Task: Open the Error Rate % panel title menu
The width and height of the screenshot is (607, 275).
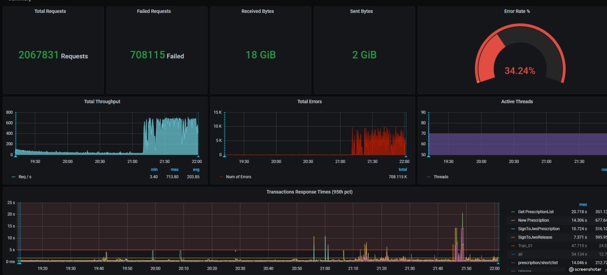Action: 517,11
